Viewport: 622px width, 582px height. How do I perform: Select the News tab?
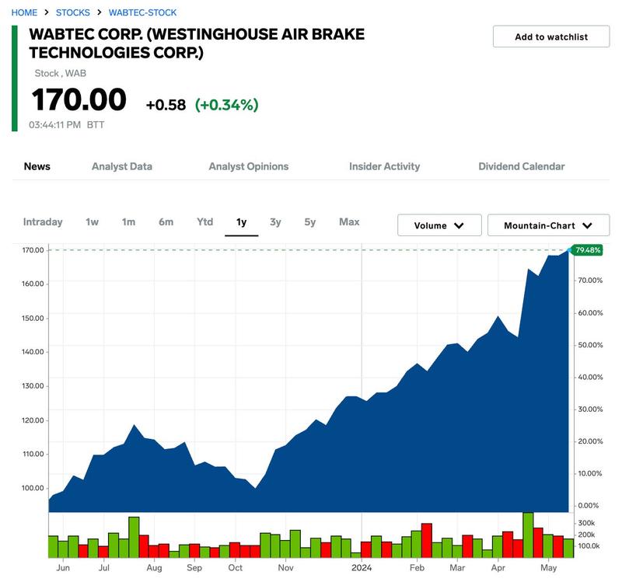tap(37, 166)
